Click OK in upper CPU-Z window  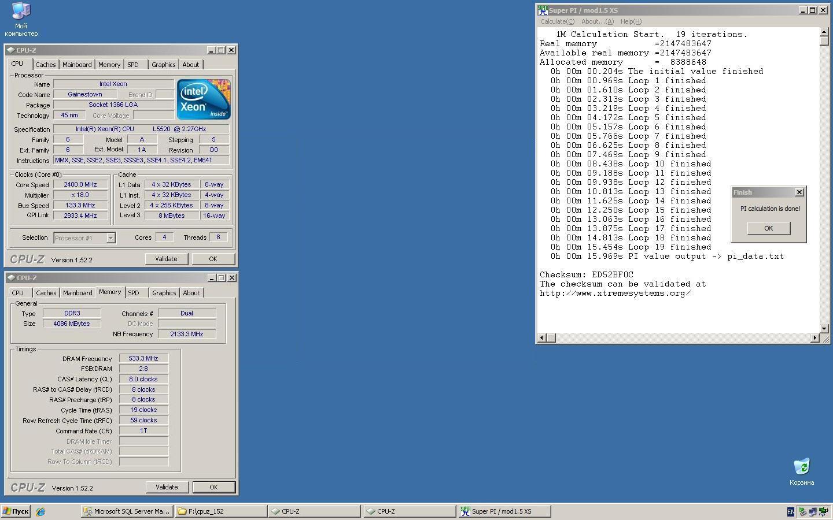pos(213,259)
